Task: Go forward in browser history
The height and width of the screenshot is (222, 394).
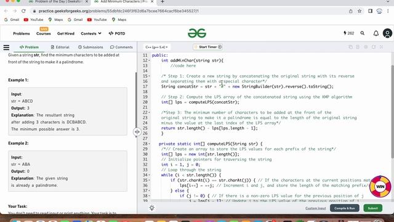Action: click(x=15, y=11)
